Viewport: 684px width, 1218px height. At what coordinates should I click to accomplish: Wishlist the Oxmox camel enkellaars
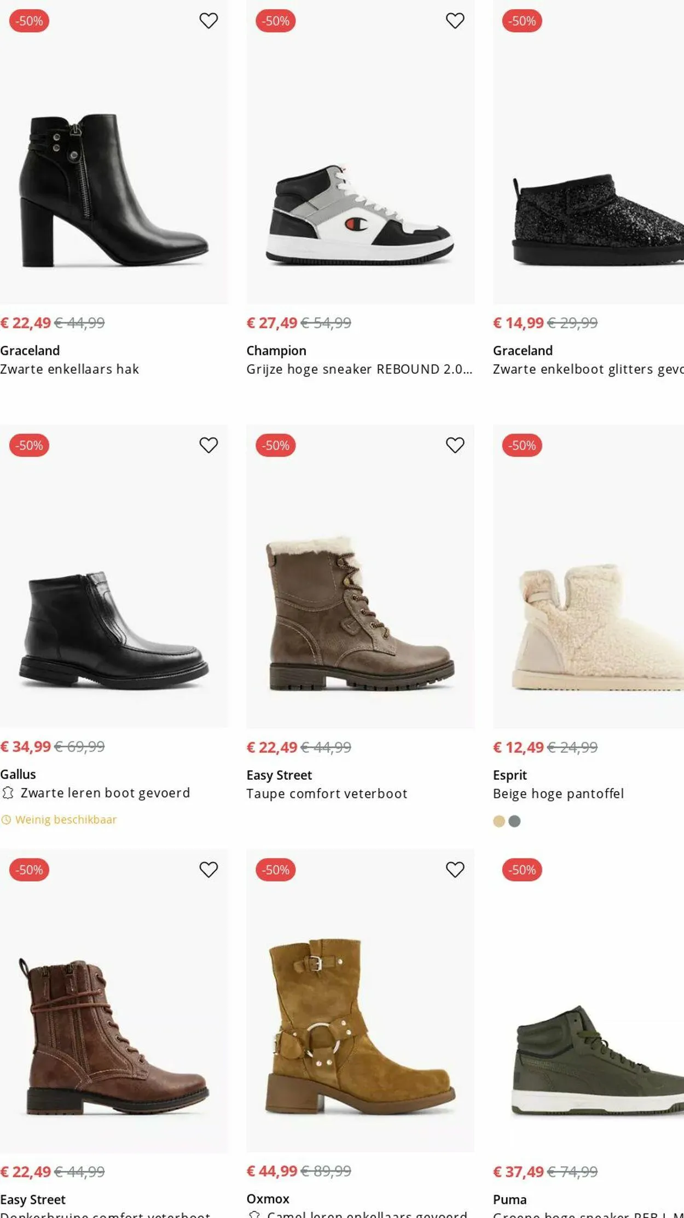(x=455, y=869)
